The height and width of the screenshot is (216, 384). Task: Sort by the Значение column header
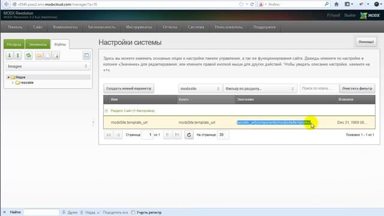286,100
